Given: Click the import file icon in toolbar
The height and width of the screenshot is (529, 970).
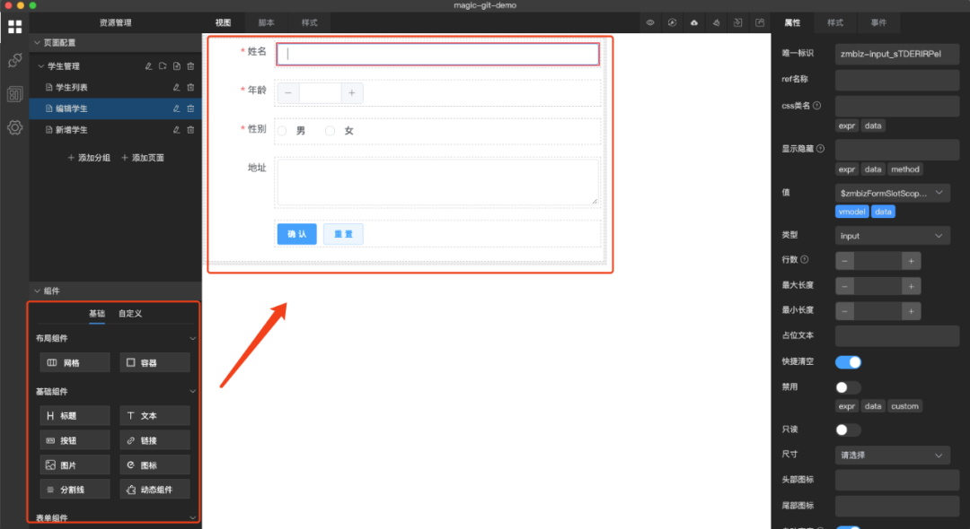Looking at the screenshot, I should point(738,22).
